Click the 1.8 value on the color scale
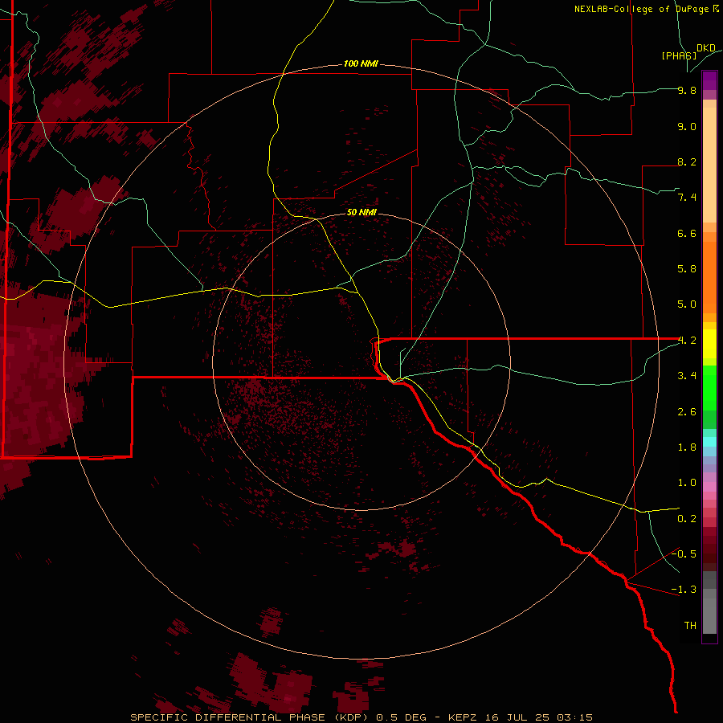 point(687,447)
